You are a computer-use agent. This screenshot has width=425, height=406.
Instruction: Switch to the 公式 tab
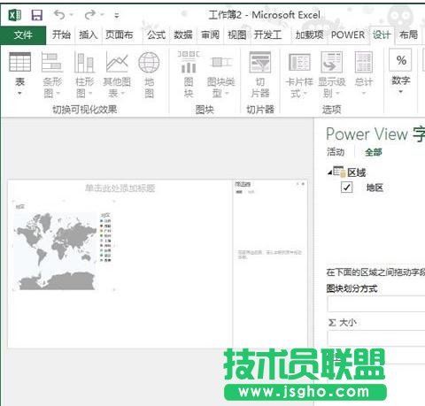tap(156, 35)
